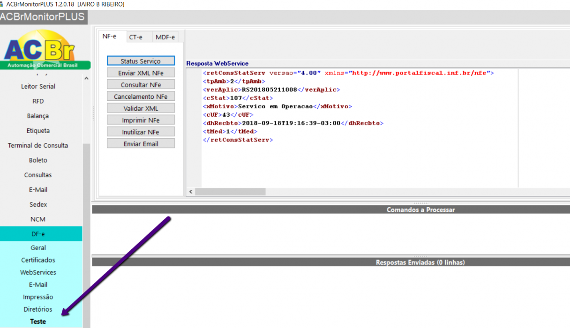570x328 pixels.
Task: Click the dhRecbto timestamp line
Action: point(293,123)
